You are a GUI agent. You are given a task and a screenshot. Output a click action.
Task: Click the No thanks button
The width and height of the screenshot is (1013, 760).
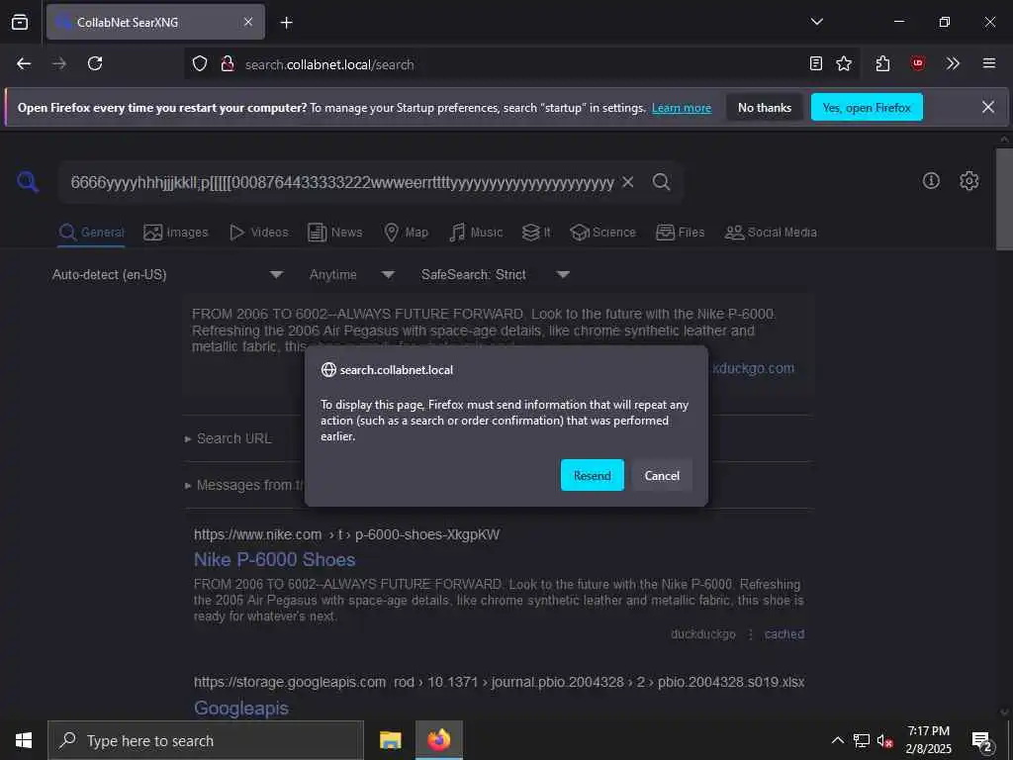(765, 107)
